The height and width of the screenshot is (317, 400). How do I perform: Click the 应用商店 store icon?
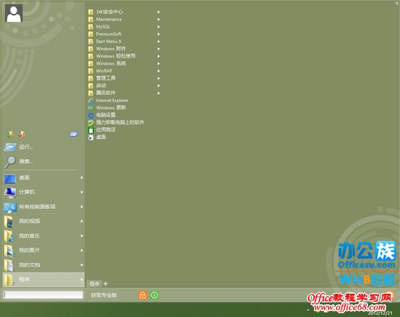tap(91, 131)
